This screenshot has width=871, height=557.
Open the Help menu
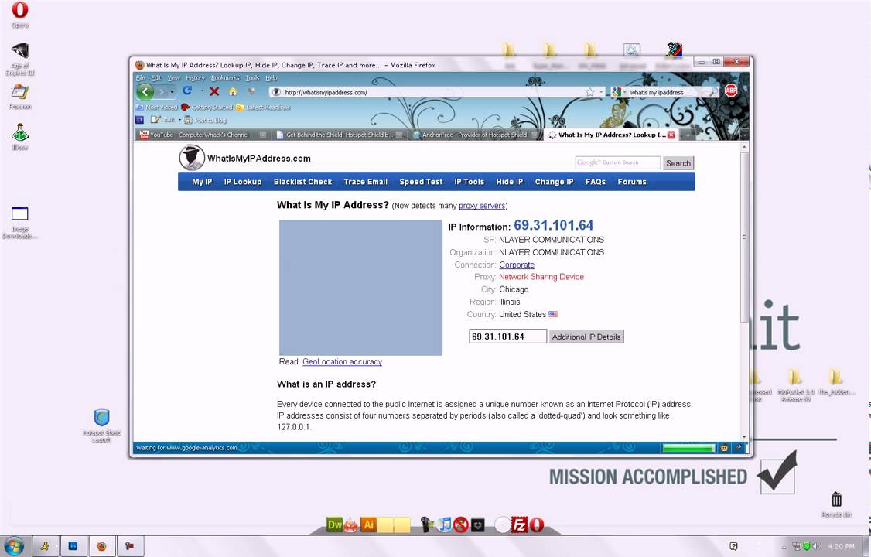click(271, 78)
